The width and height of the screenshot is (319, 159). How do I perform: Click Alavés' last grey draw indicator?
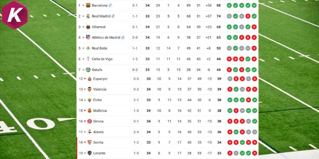coord(254,132)
